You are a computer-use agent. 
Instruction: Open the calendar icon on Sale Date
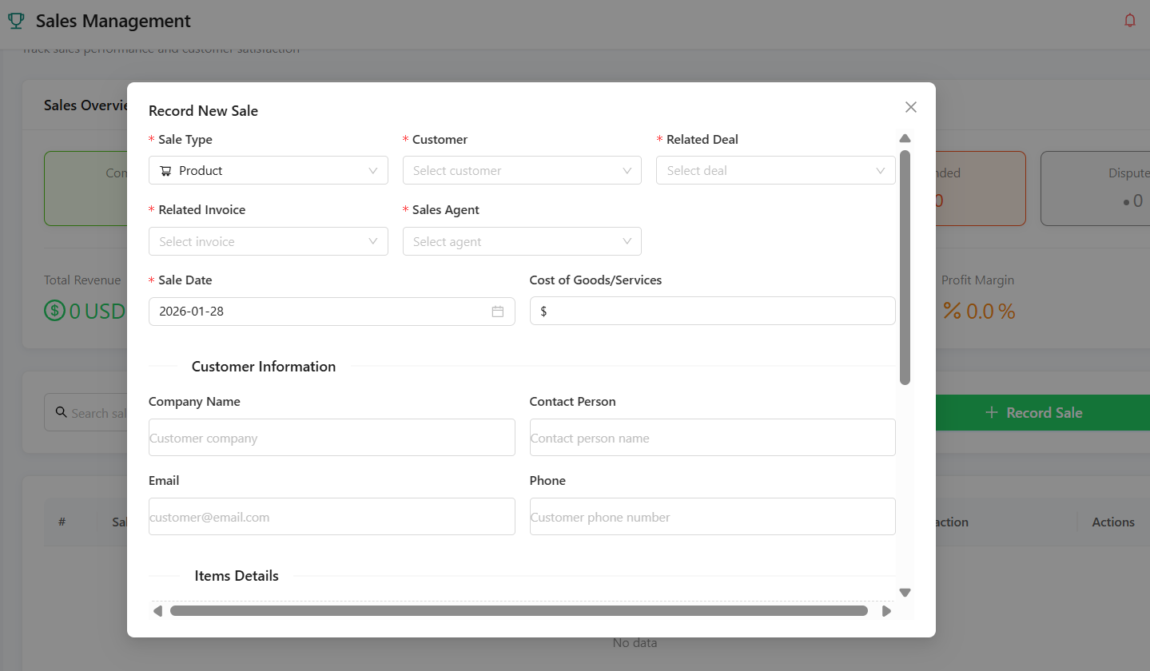point(499,311)
